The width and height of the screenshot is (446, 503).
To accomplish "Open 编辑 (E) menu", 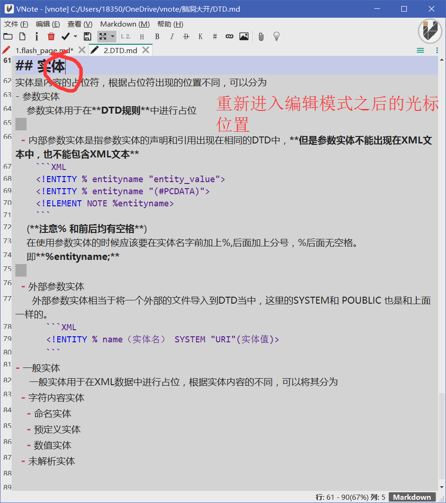I will [x=48, y=24].
